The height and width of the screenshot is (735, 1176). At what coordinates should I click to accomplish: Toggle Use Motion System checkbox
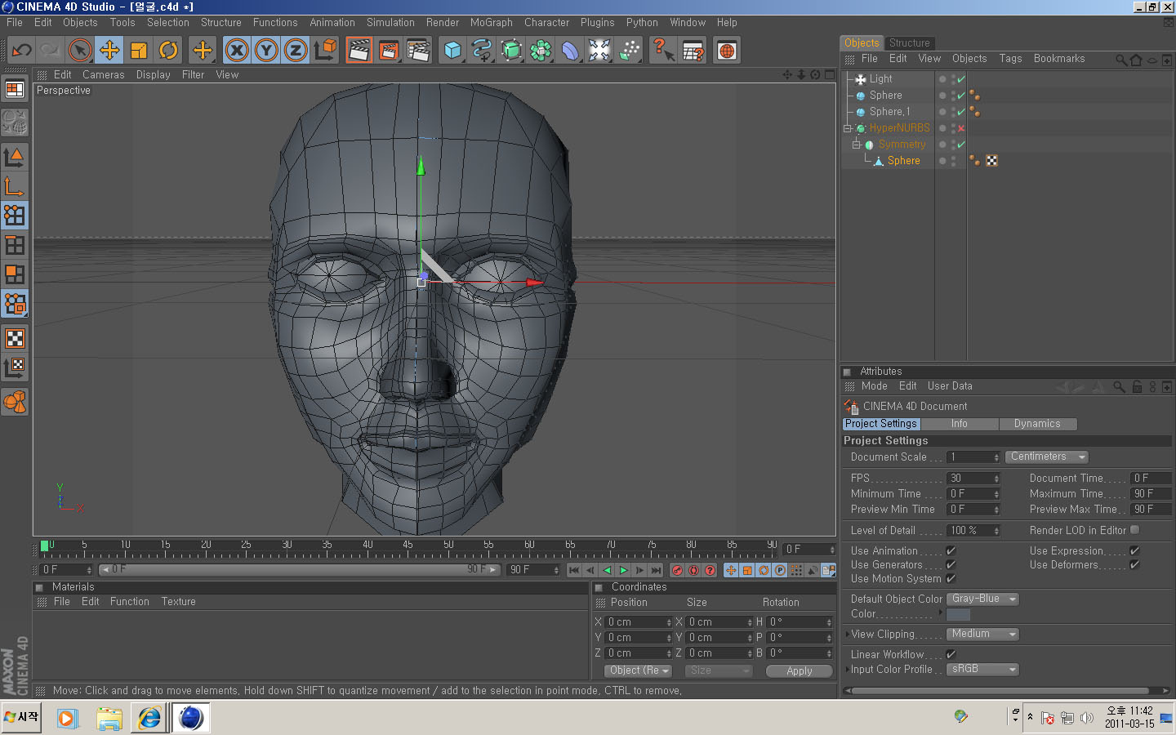[951, 579]
